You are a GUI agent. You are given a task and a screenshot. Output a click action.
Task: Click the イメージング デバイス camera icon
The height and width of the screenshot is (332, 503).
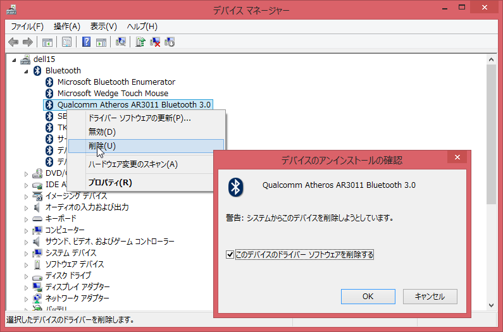(37, 196)
